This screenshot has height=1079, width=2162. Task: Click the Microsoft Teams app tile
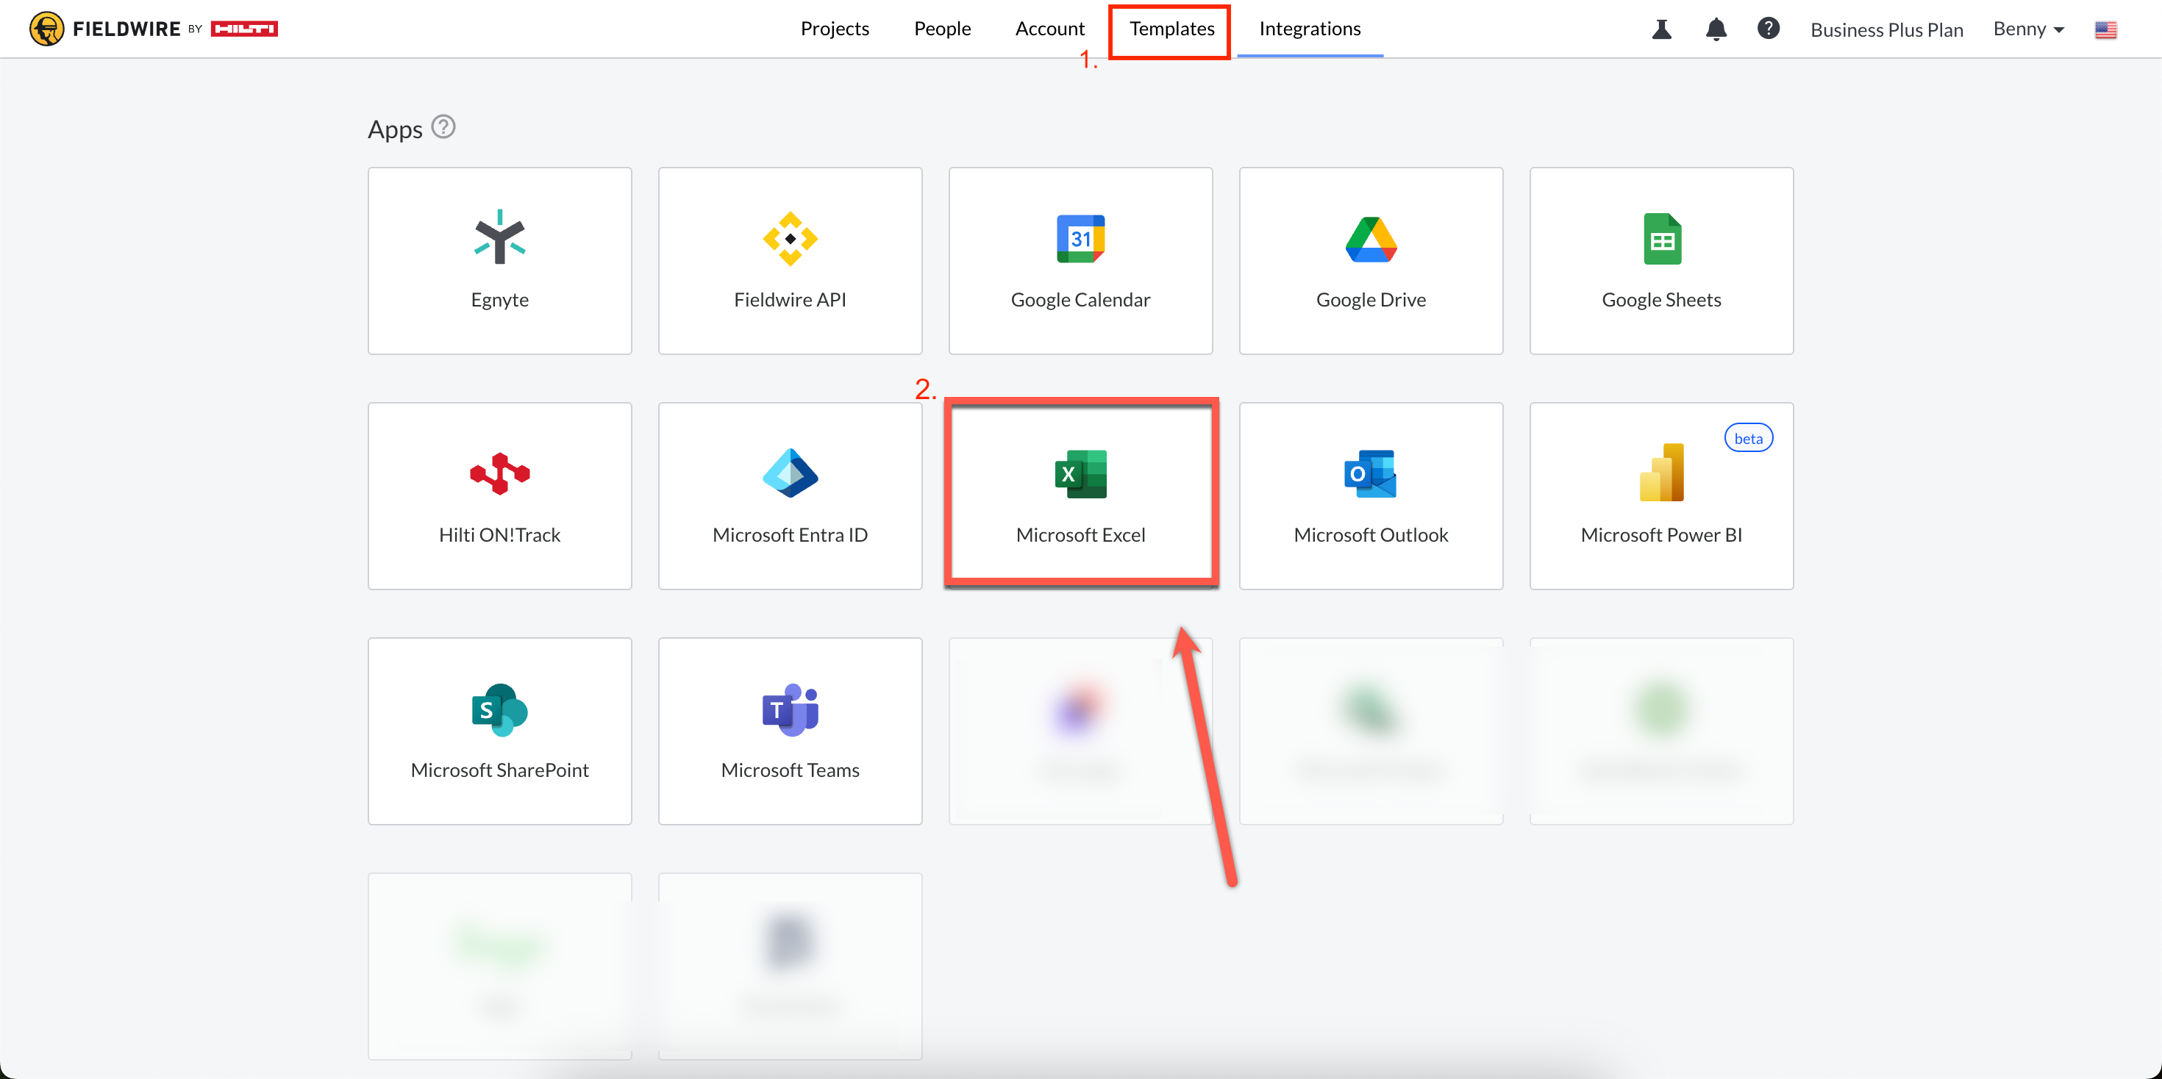pyautogui.click(x=790, y=730)
